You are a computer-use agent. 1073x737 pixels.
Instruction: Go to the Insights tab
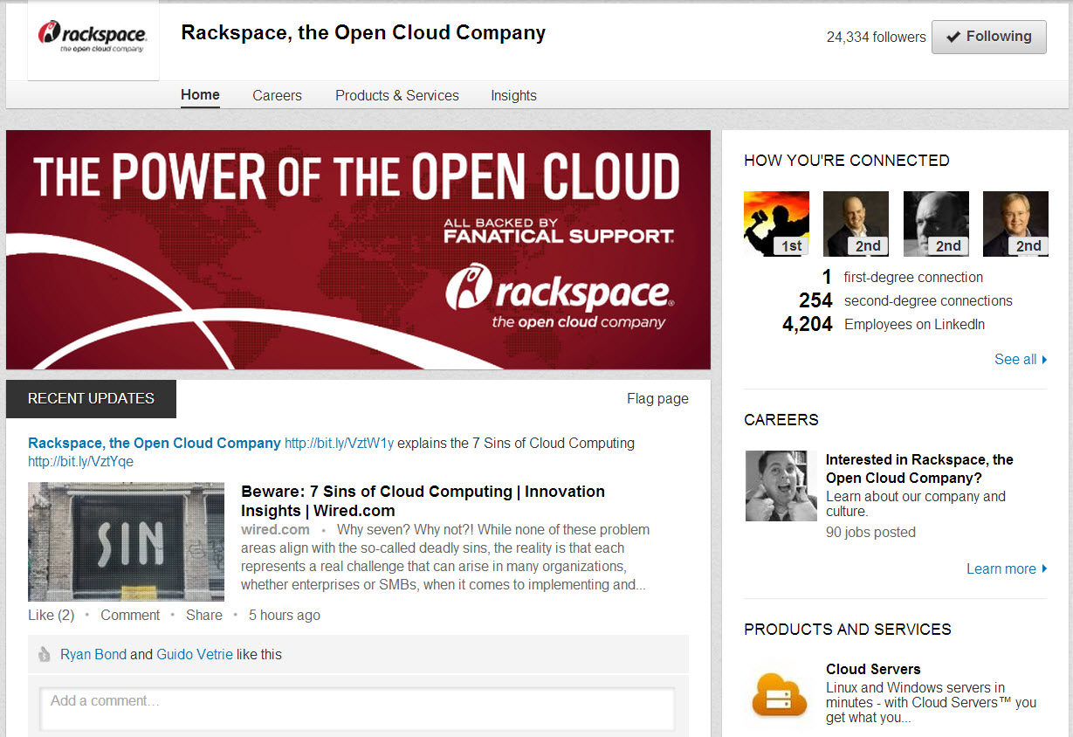tap(513, 95)
